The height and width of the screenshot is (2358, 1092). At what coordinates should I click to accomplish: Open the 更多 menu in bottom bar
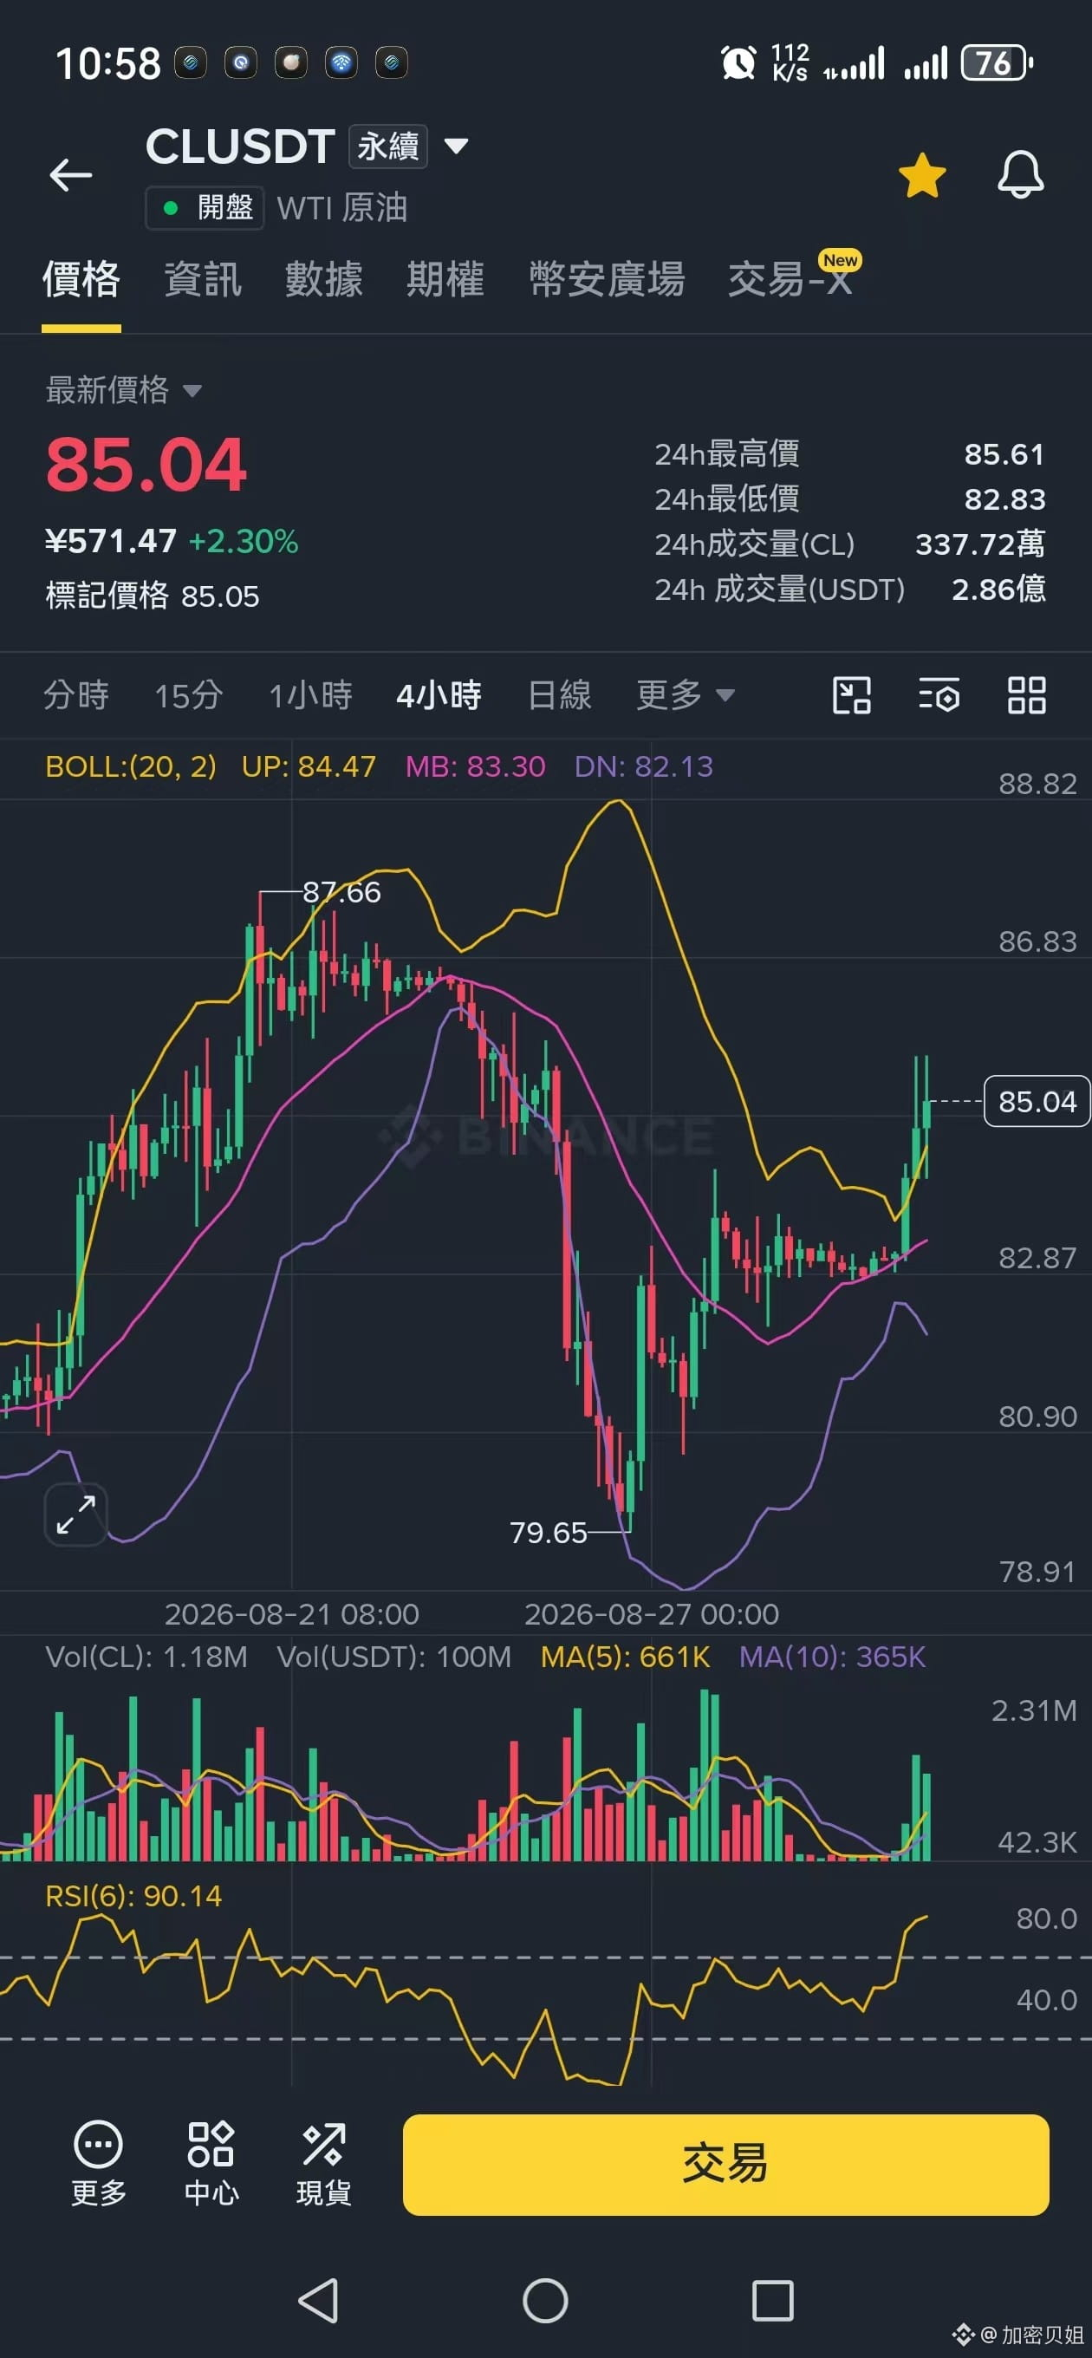tap(98, 2164)
